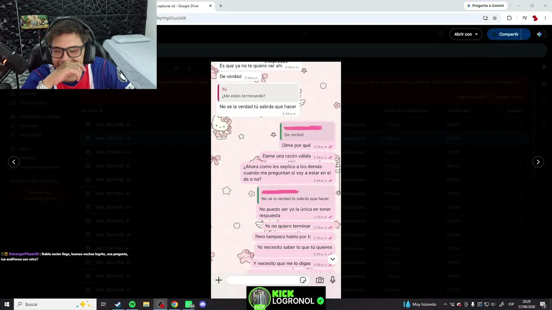552x310 pixels.
Task: Click the received message 'De verdad' at 2:34
Action: tap(238, 77)
